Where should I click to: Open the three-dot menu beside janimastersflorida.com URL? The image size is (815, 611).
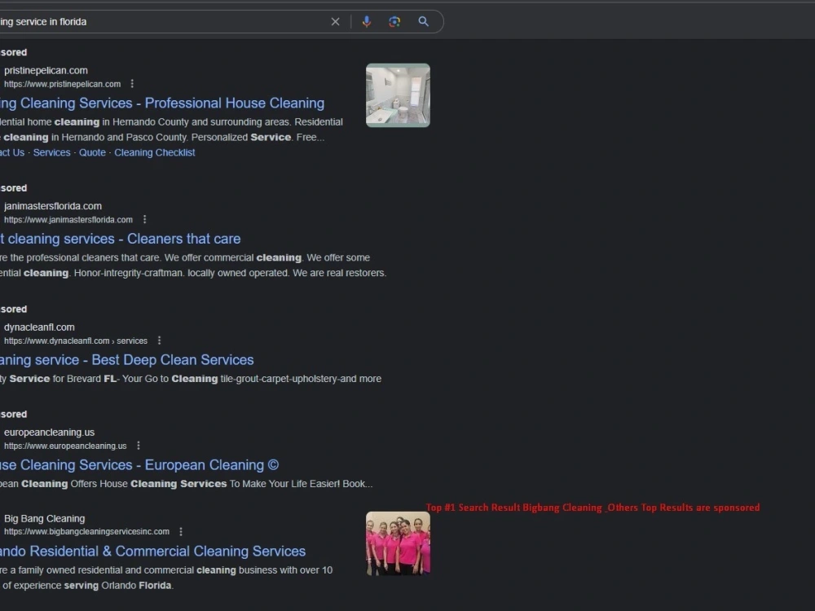144,219
